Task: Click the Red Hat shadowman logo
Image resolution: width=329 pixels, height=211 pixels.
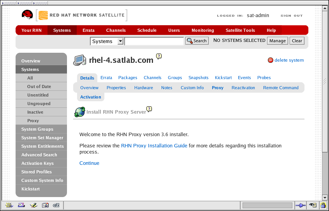Action: click(27, 15)
